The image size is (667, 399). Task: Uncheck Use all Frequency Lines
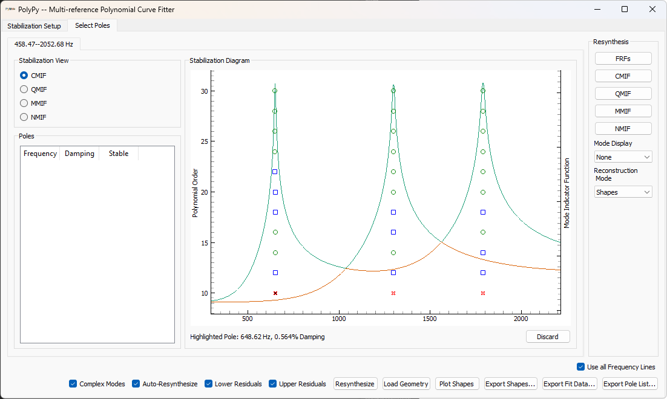[x=581, y=367]
